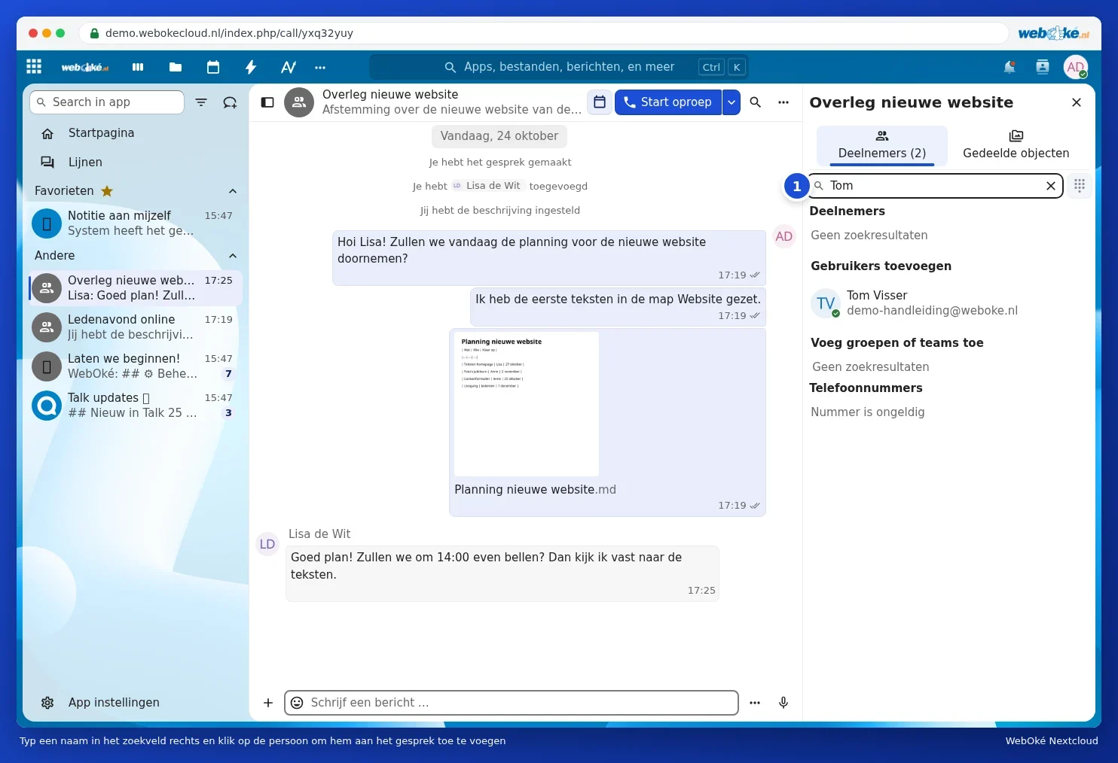Click Start oproep button

[668, 102]
